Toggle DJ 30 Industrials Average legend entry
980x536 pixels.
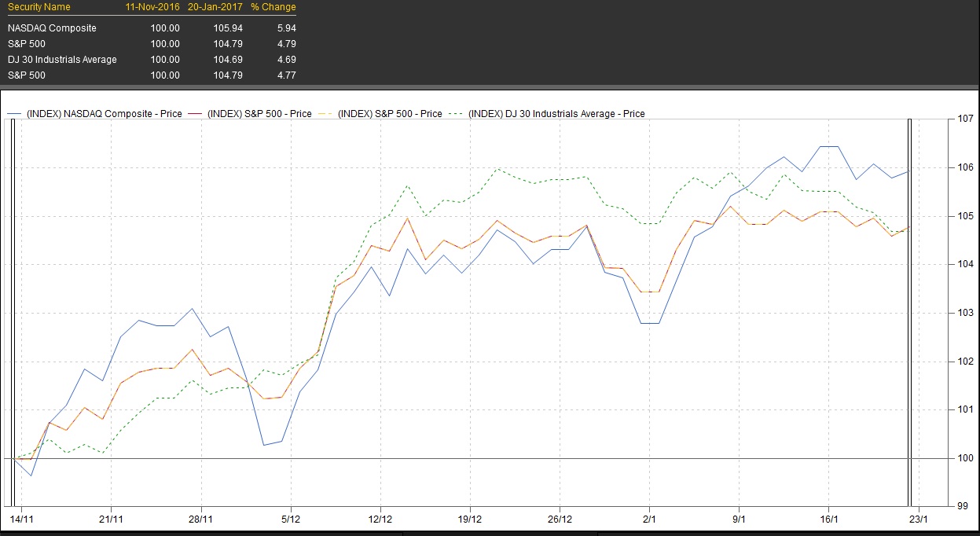coord(556,114)
